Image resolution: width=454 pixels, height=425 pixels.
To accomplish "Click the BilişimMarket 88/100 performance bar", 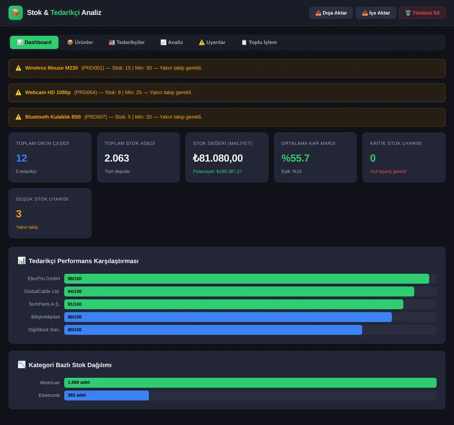I will (x=228, y=317).
